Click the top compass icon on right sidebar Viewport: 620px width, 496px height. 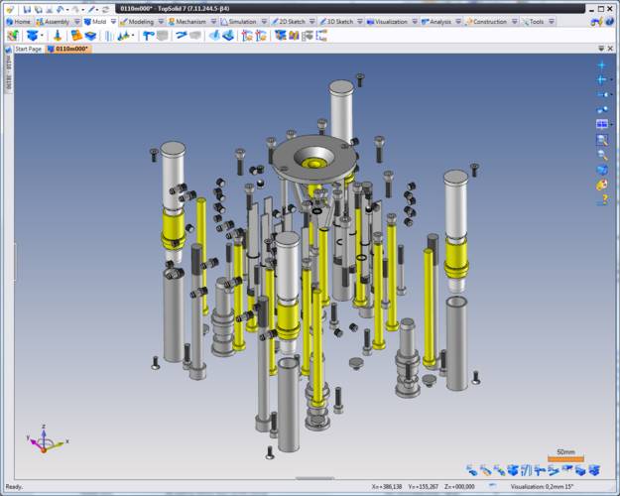pyautogui.click(x=602, y=65)
